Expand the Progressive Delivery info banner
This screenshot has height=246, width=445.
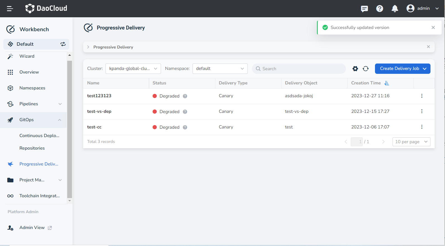pyautogui.click(x=88, y=47)
